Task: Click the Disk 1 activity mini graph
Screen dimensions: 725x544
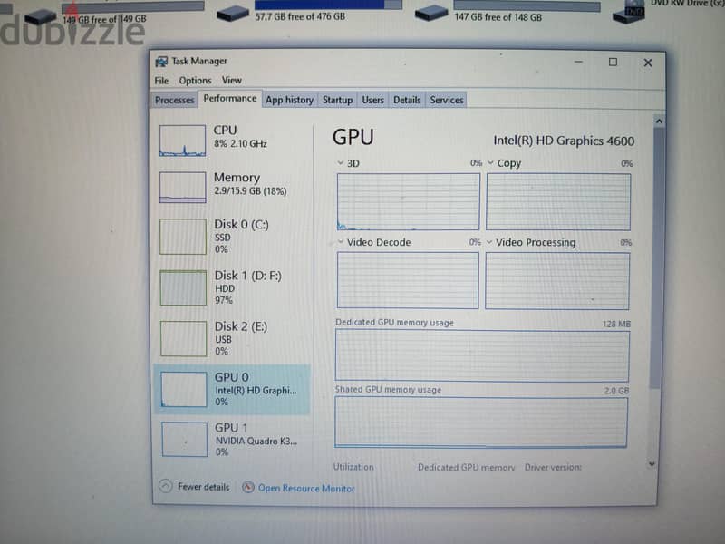Action: pyautogui.click(x=183, y=287)
